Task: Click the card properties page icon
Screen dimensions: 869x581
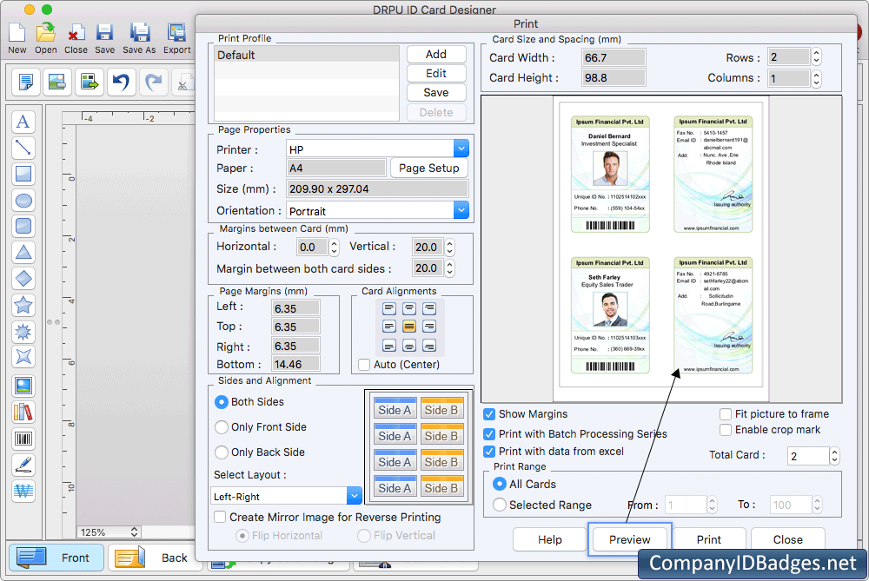Action: [25, 82]
